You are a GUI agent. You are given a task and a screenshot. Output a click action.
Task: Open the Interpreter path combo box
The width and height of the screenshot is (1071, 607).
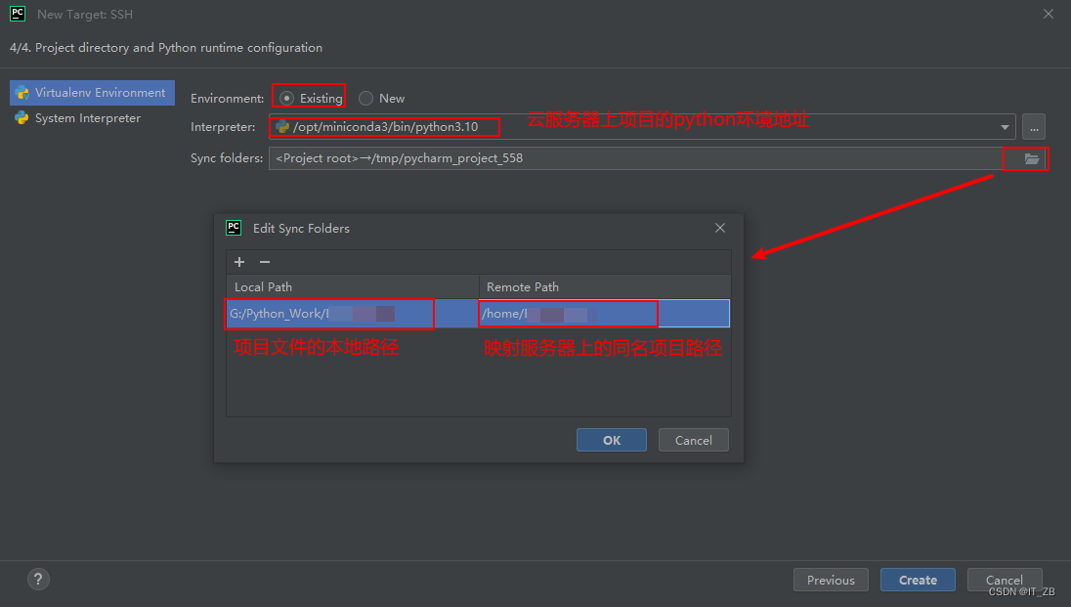coord(642,127)
